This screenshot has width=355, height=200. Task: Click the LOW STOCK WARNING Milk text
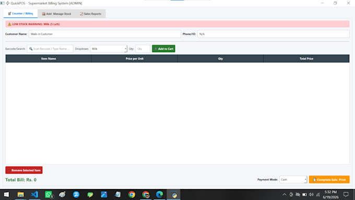click(x=36, y=24)
